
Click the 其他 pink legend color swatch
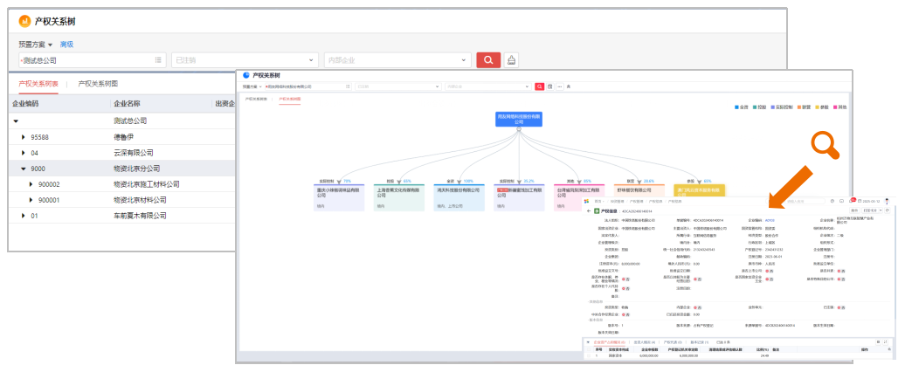pyautogui.click(x=834, y=107)
